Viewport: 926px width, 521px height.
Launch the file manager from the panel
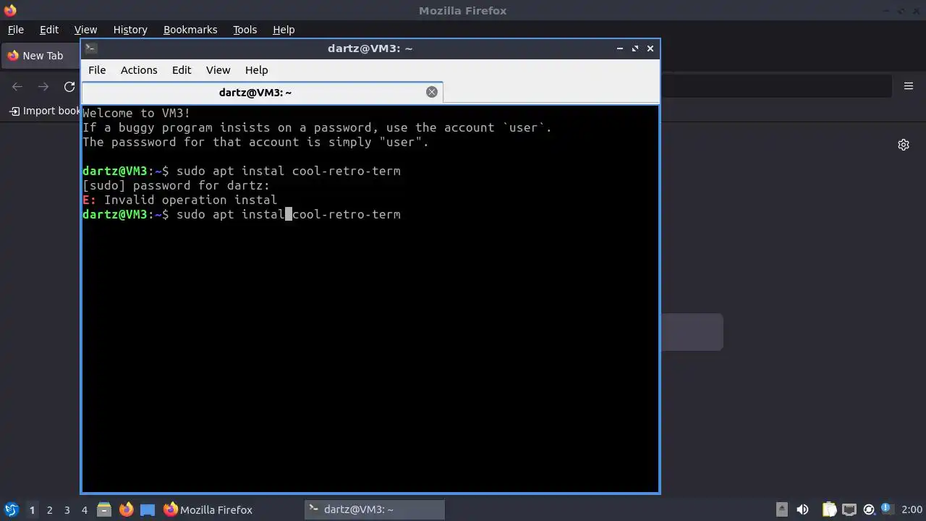(x=104, y=509)
